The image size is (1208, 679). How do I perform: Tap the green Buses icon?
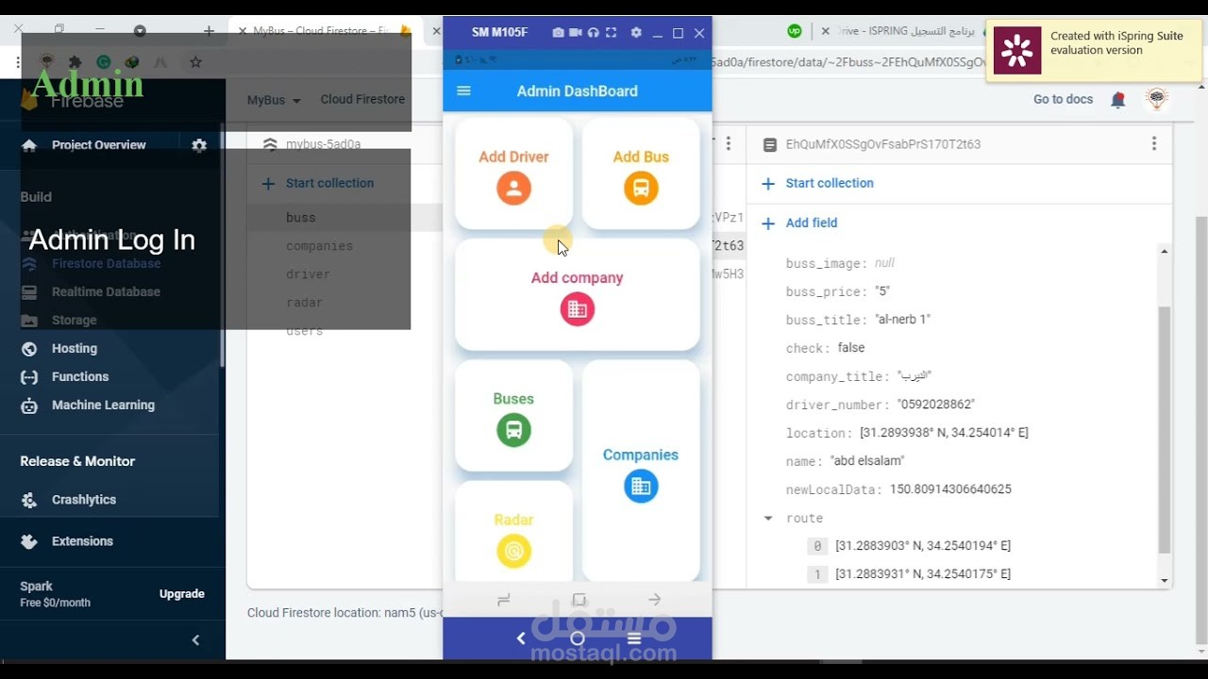(x=513, y=430)
